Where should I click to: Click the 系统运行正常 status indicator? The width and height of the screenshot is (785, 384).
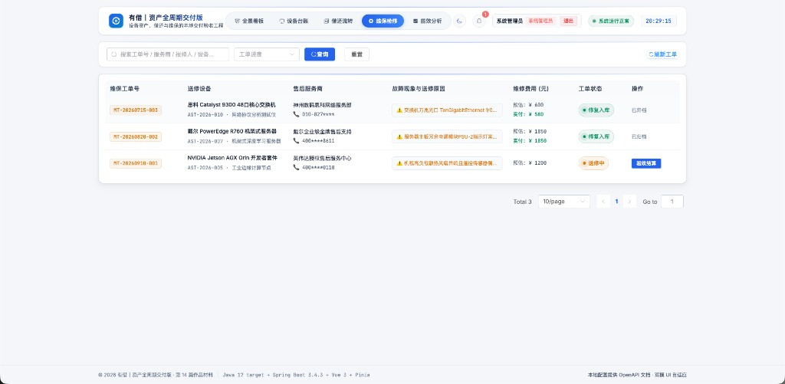click(x=611, y=21)
